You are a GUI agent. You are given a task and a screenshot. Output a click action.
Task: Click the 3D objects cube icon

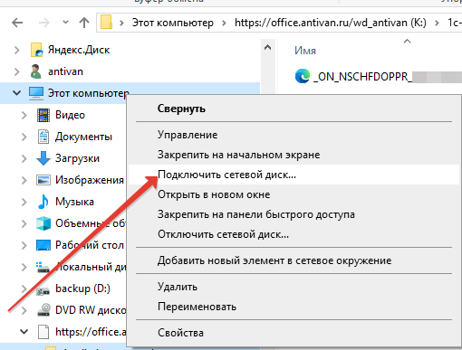point(43,223)
